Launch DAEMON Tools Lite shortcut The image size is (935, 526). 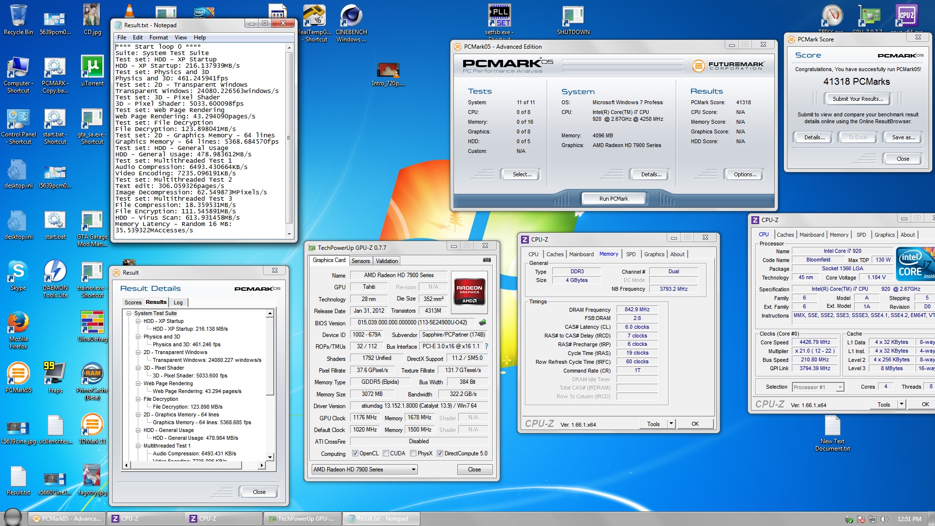55,279
